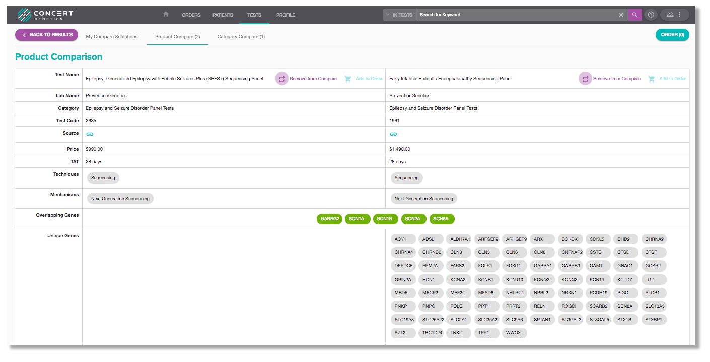
Task: Click cart icon for GEFS+ Sequencing Panel
Action: coord(348,79)
